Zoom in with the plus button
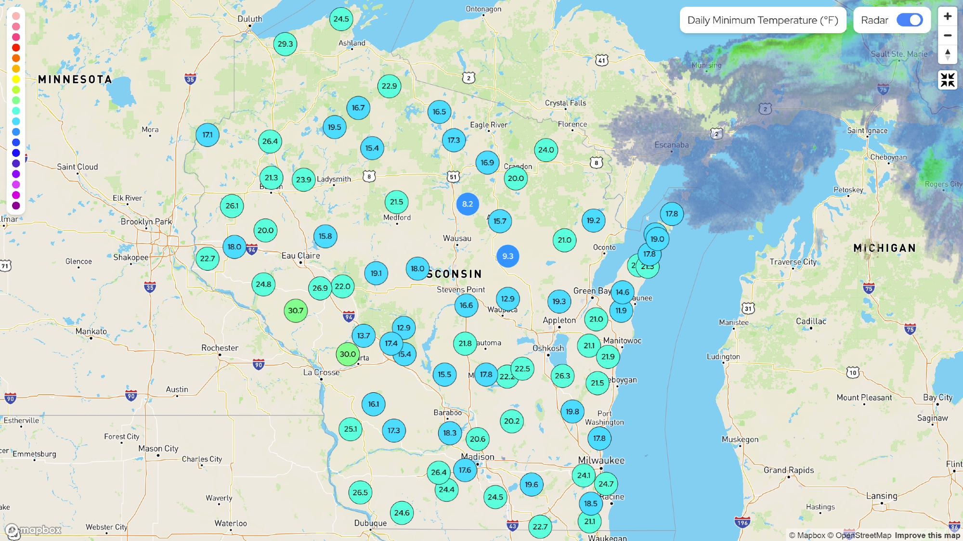This screenshot has height=541, width=963. coord(948,16)
